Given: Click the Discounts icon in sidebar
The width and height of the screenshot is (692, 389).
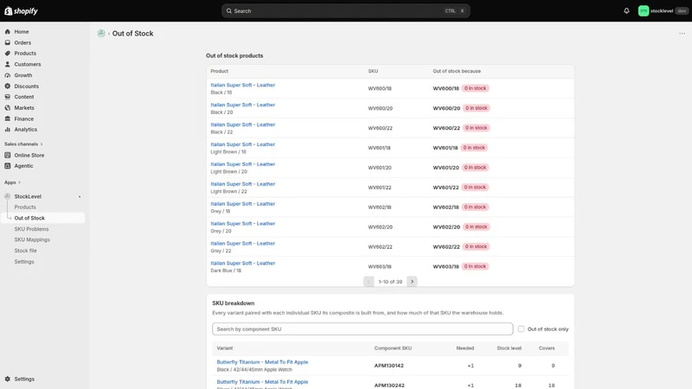Looking at the screenshot, I should pos(8,86).
